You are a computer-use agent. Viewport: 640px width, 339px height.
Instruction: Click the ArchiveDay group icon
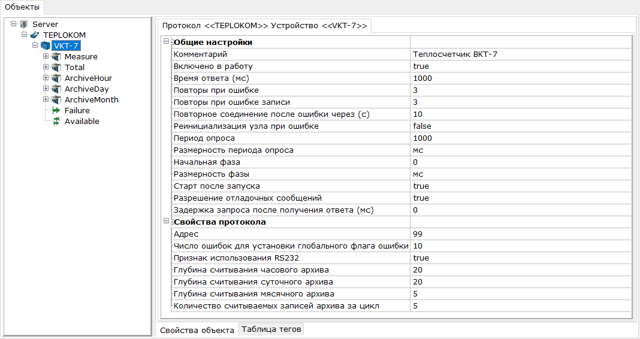(x=56, y=89)
